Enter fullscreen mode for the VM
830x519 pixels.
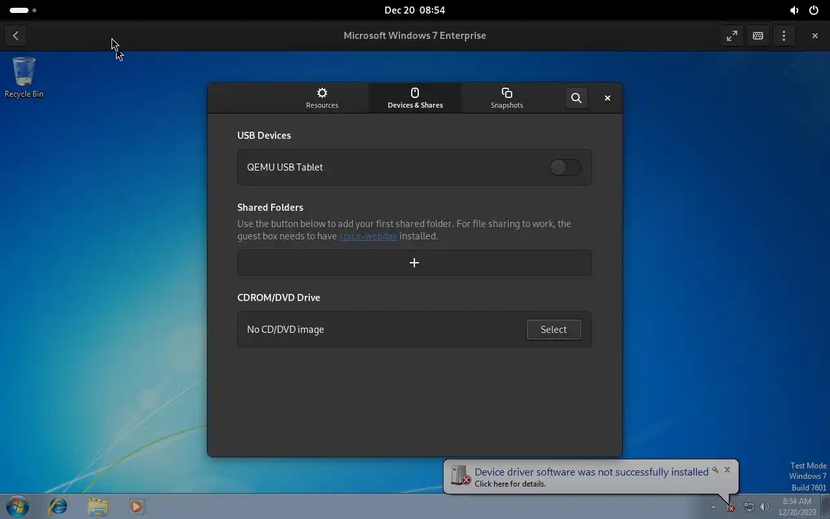click(x=731, y=36)
